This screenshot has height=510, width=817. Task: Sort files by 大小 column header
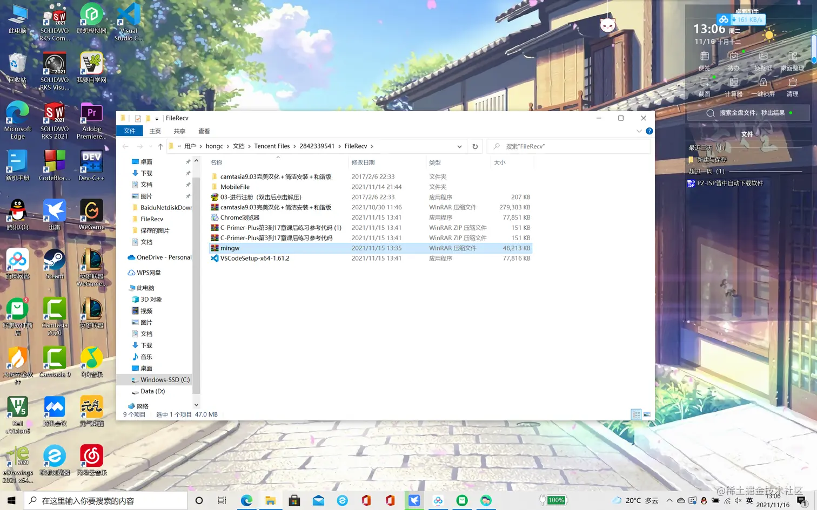(512, 162)
